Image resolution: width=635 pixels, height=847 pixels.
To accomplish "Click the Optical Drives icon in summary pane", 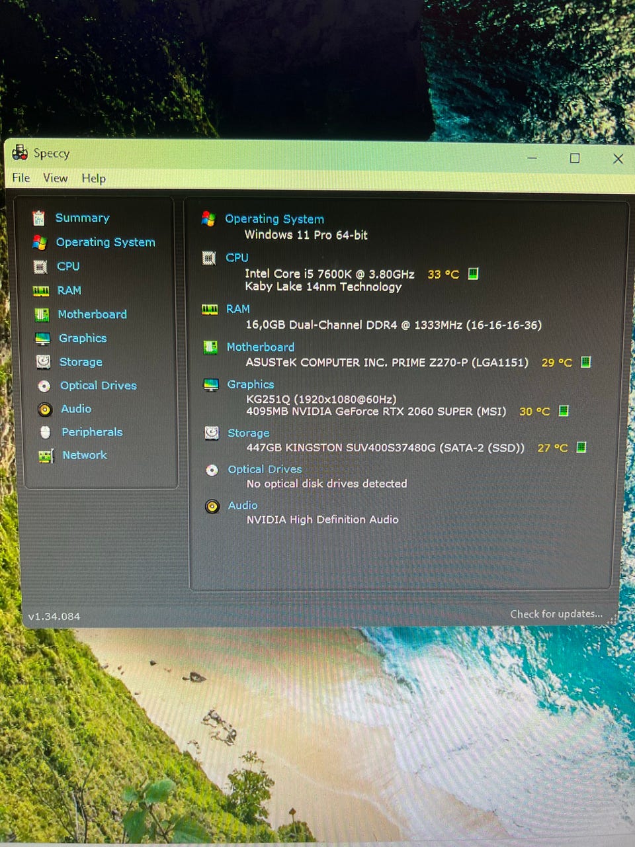I will (212, 470).
